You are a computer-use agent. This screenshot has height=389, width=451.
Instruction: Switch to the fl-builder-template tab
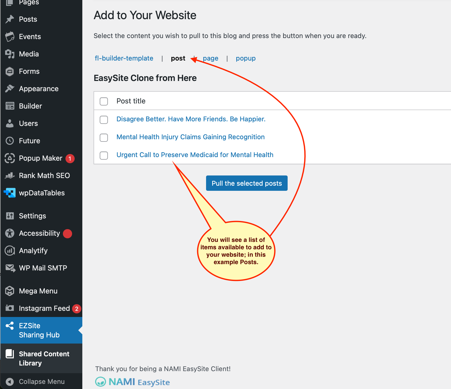pyautogui.click(x=124, y=58)
